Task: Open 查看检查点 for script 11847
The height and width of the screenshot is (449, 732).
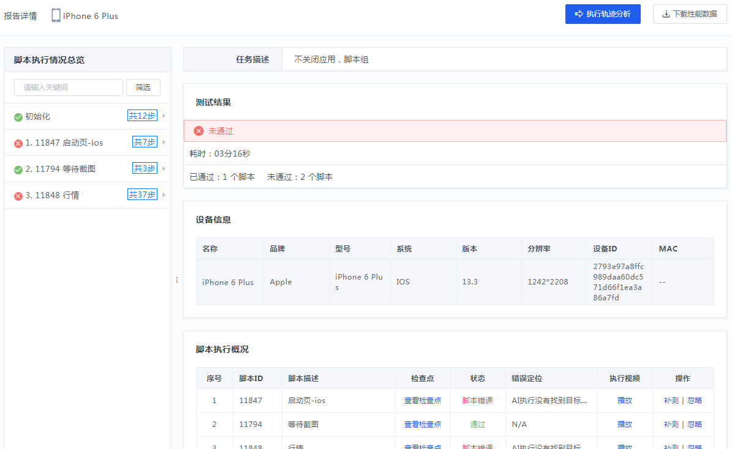Action: click(423, 401)
